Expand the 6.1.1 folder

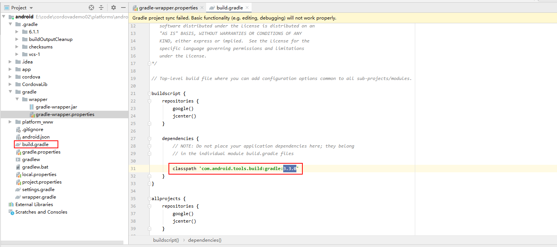click(x=17, y=32)
